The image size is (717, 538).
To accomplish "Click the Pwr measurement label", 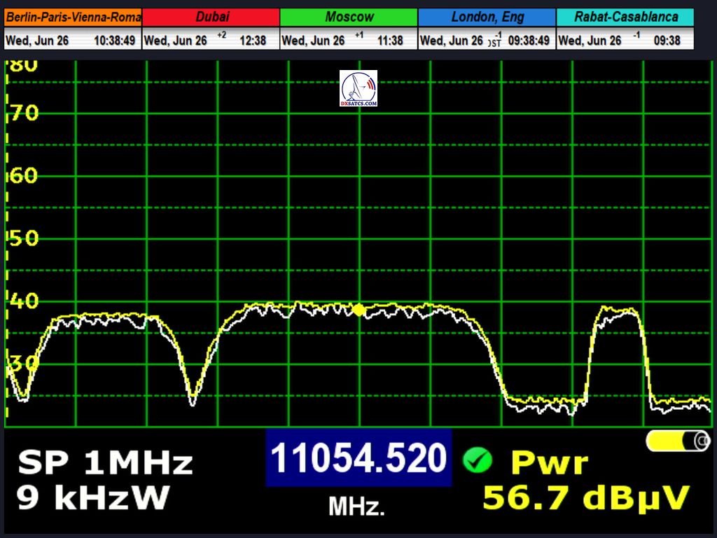I will [x=549, y=463].
